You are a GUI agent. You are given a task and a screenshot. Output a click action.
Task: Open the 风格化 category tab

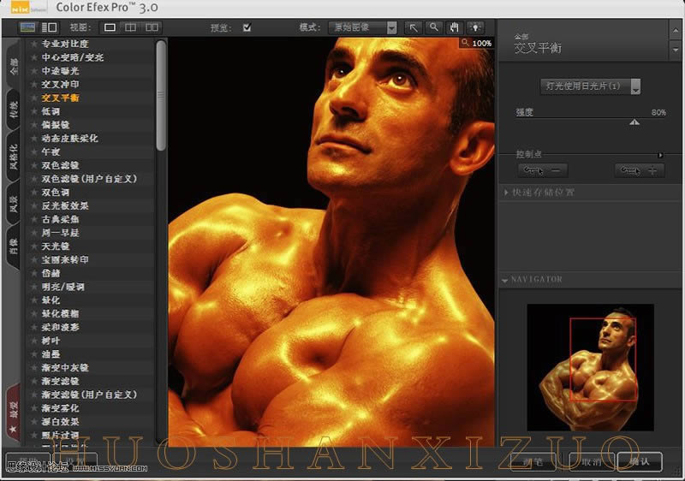click(x=13, y=162)
